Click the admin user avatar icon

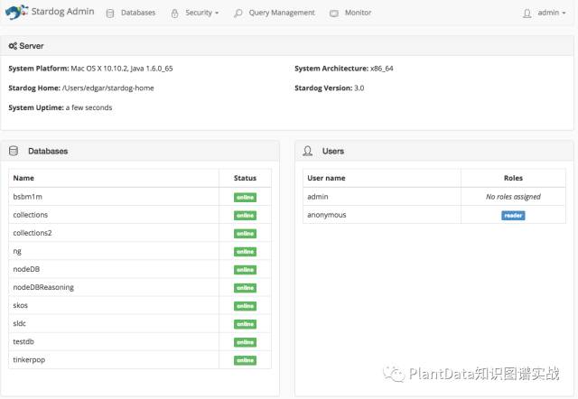tap(527, 14)
